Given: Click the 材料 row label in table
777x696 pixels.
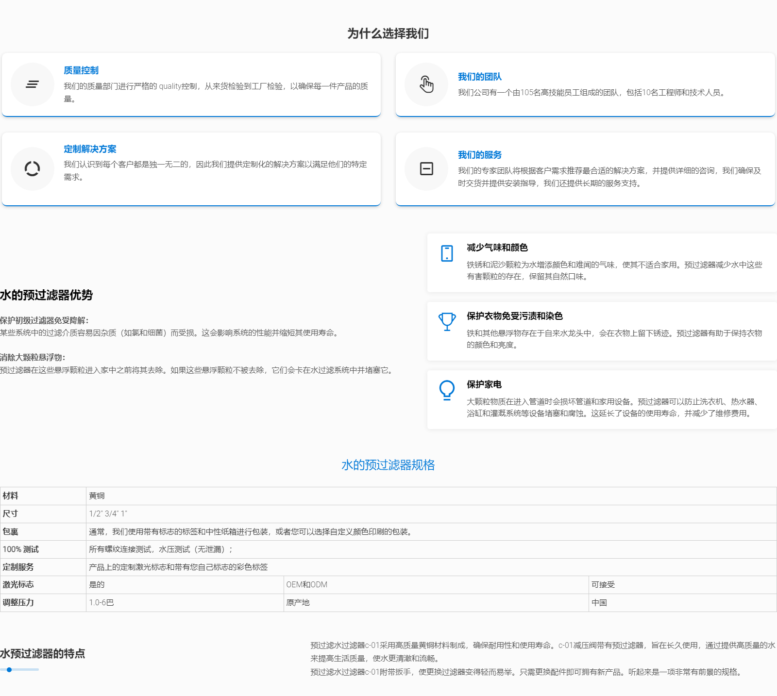Looking at the screenshot, I should point(10,496).
